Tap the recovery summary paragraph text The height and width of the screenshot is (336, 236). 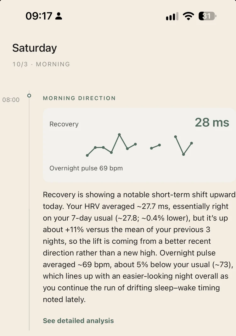coord(139,247)
